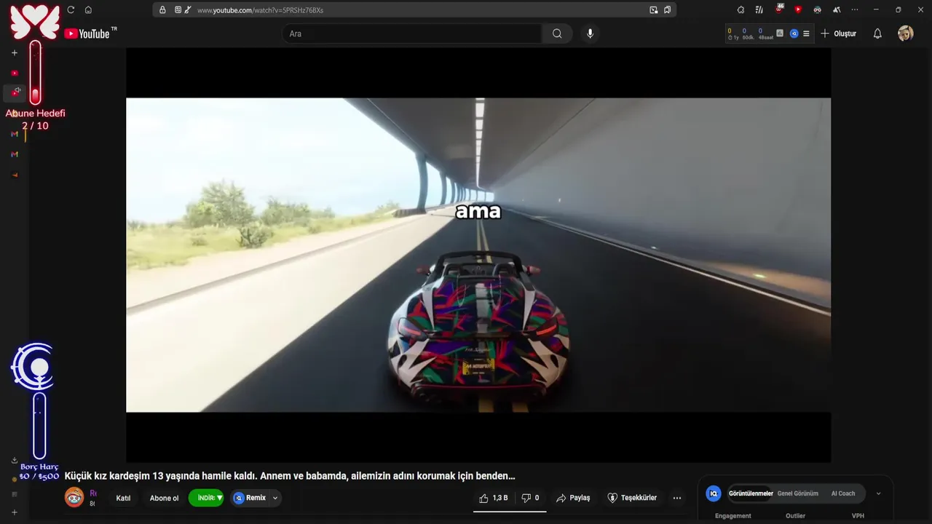This screenshot has width=932, height=524.
Task: Click VPH label in vidIQ panel
Action: (858, 515)
